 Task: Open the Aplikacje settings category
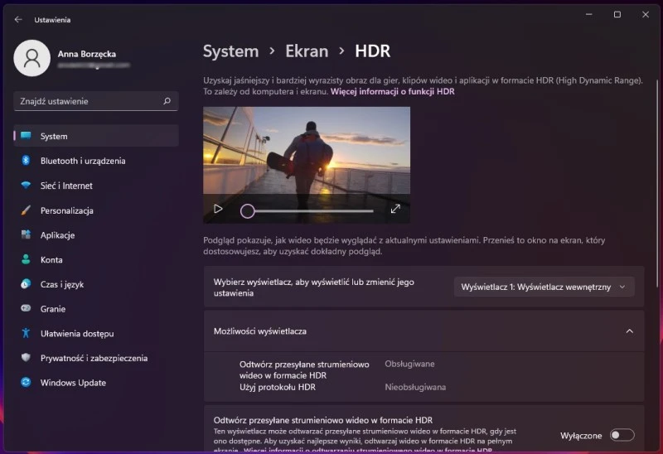click(57, 235)
